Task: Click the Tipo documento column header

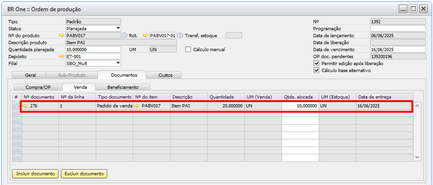Action: coord(114,97)
